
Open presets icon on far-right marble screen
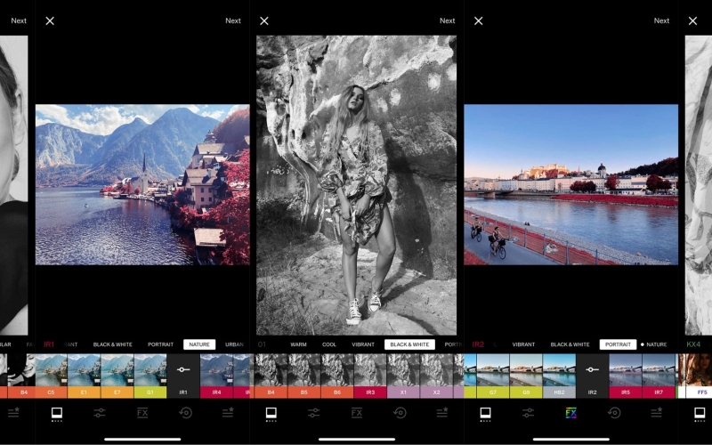700,413
